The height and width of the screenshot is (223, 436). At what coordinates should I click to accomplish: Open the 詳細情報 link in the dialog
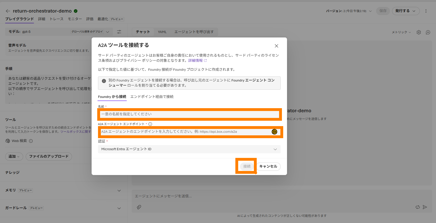coord(198,60)
